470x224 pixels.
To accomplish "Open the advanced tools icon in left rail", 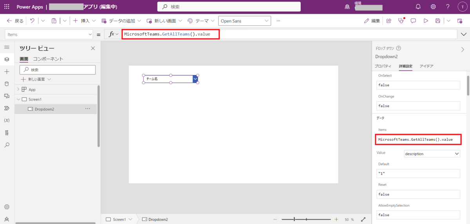I will tap(7, 133).
